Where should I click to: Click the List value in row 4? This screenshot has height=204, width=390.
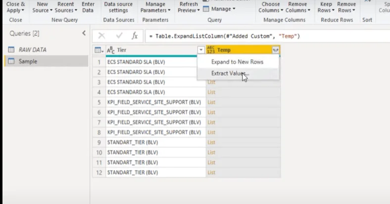click(211, 92)
